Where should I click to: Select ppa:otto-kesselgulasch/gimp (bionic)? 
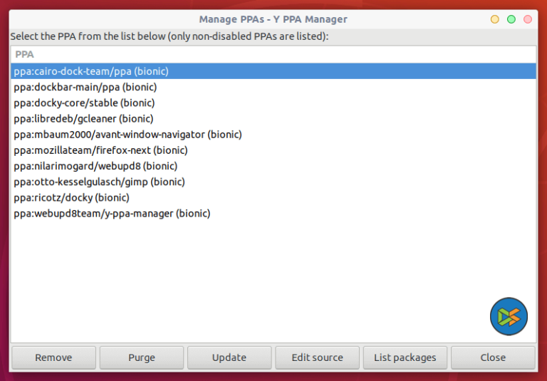tap(273, 182)
